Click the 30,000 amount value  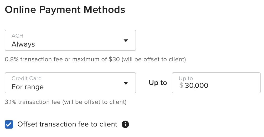(x=196, y=85)
